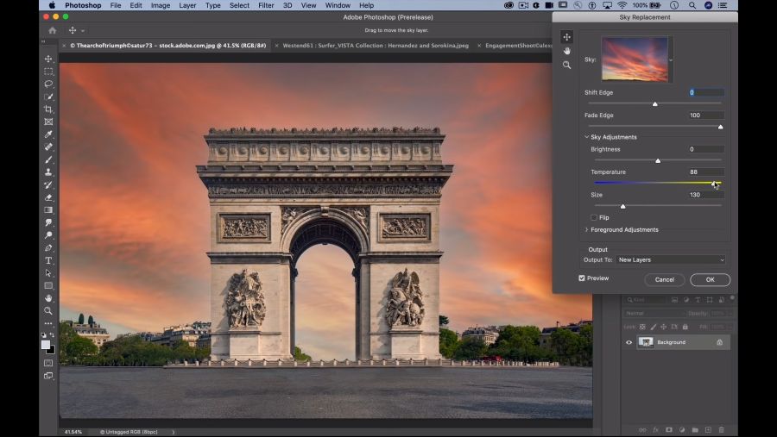The width and height of the screenshot is (777, 437).
Task: Select the Eyedropper tool
Action: (x=48, y=134)
